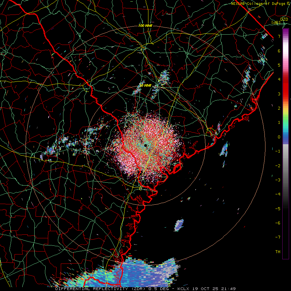The height and width of the screenshot is (291, 291).
Task: Click the KCLX station identifier in caption
Action: pyautogui.click(x=183, y=289)
